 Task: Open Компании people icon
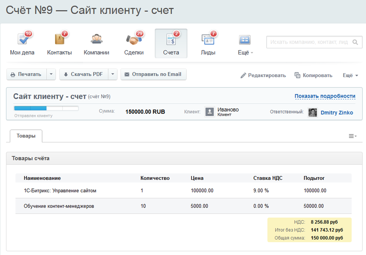coord(96,39)
